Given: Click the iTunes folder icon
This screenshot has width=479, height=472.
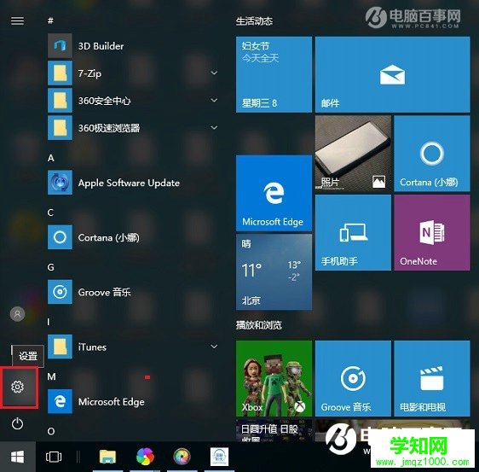Looking at the screenshot, I should point(60,347).
